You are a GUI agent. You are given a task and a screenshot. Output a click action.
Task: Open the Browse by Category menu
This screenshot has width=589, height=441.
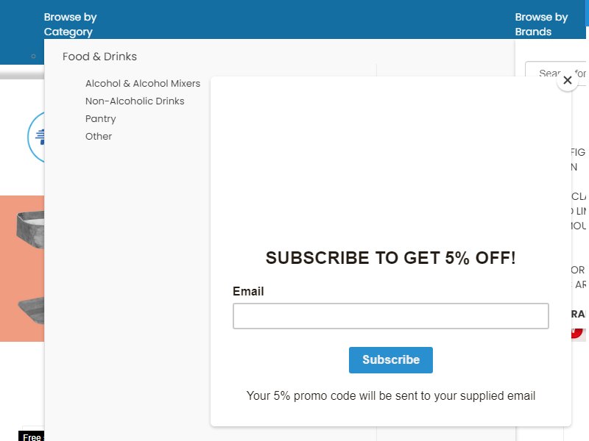point(70,24)
